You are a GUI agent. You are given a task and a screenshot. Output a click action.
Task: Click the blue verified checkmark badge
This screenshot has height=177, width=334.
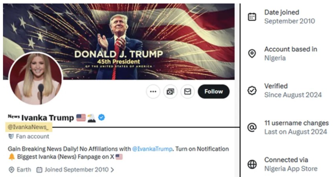pos(101,117)
